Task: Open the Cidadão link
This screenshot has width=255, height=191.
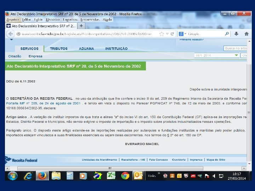Action: click(x=15, y=56)
